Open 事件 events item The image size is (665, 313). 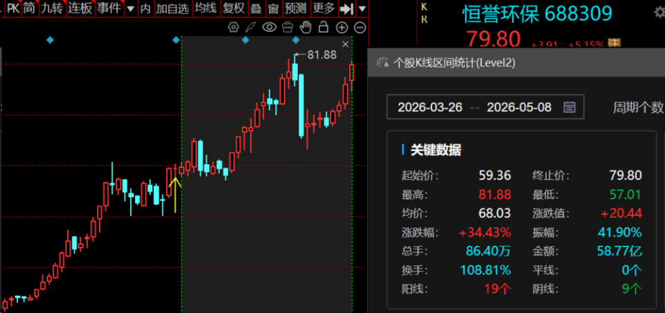(x=109, y=8)
